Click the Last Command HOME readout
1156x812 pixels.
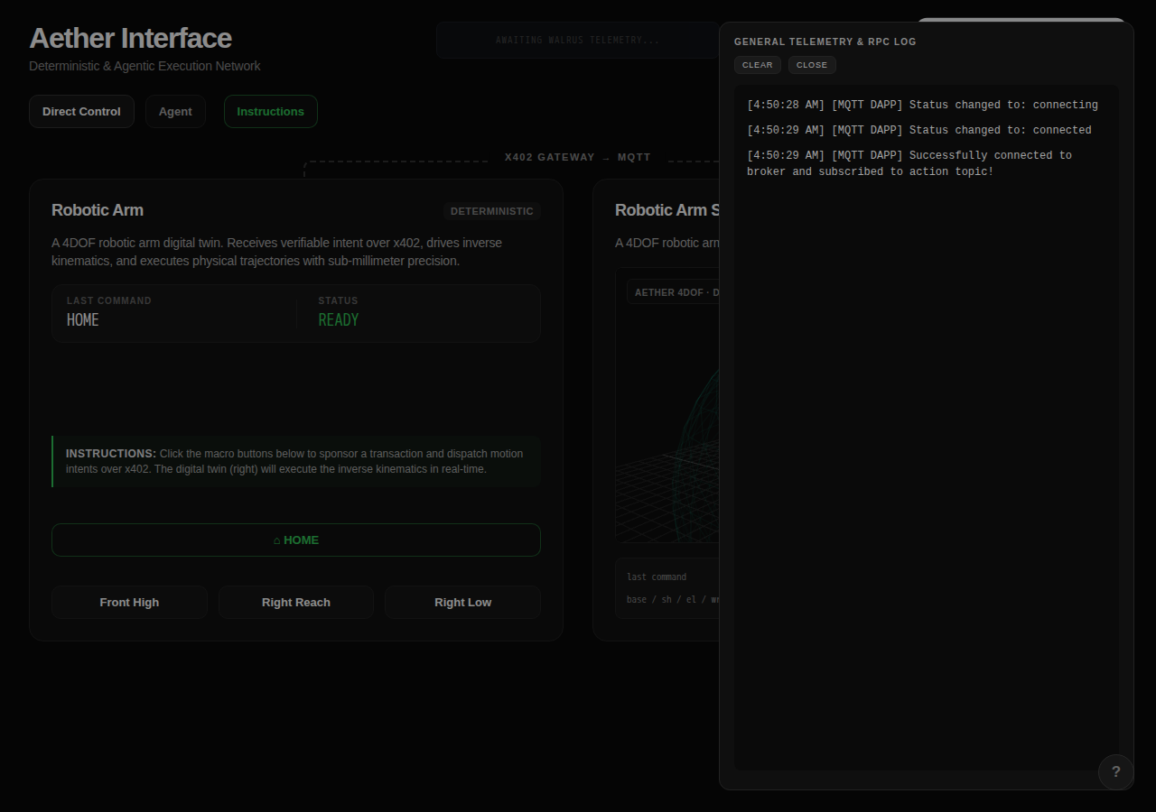point(83,320)
